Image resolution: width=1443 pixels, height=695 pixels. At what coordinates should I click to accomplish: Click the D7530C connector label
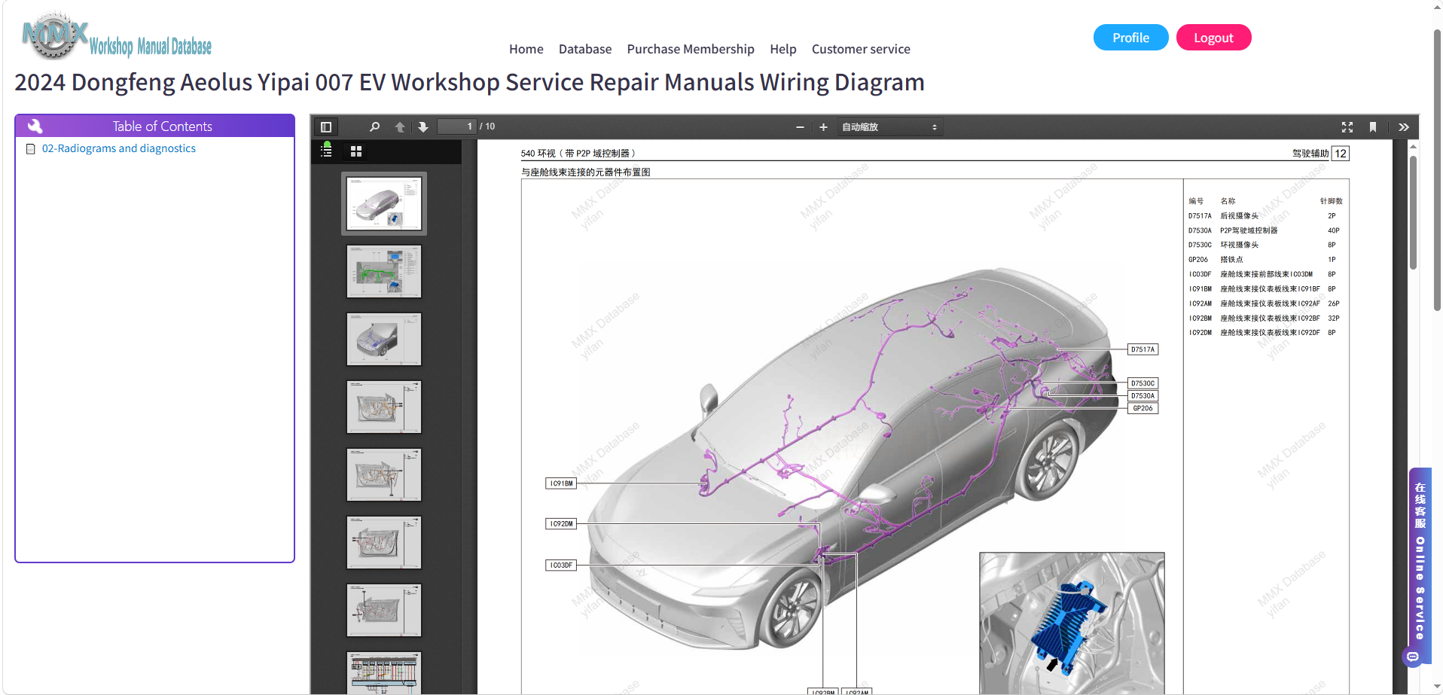click(x=1143, y=383)
